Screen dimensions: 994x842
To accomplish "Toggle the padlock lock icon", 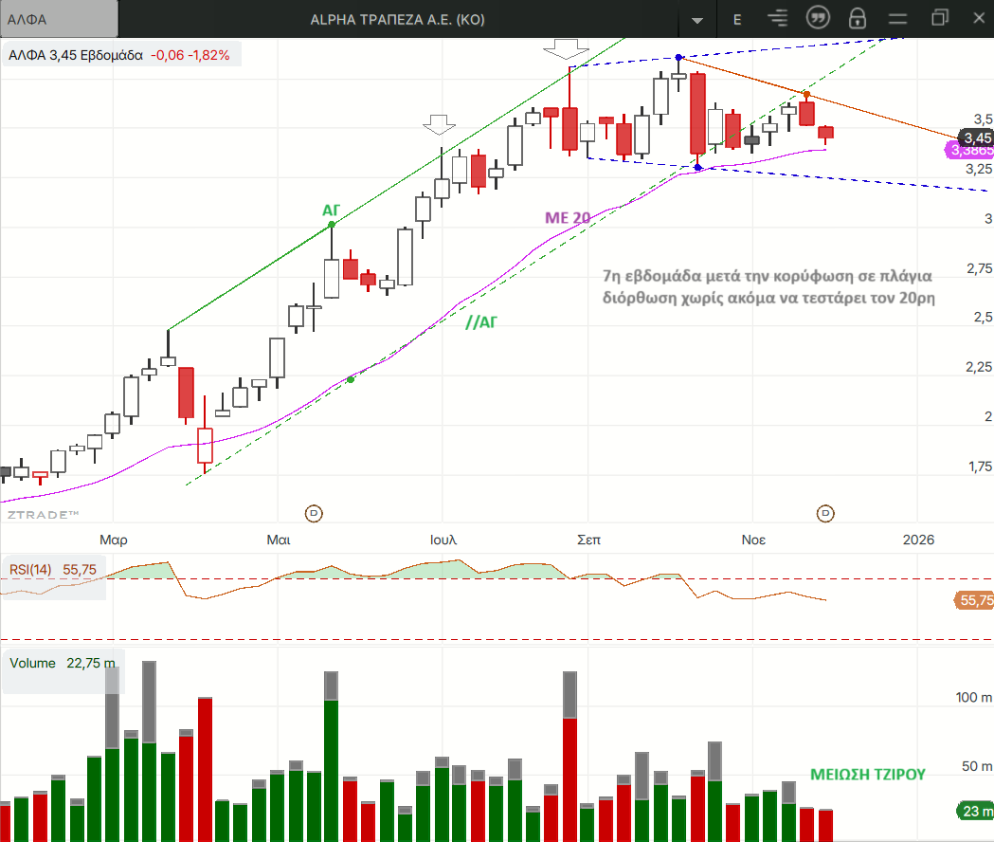I will point(858,19).
